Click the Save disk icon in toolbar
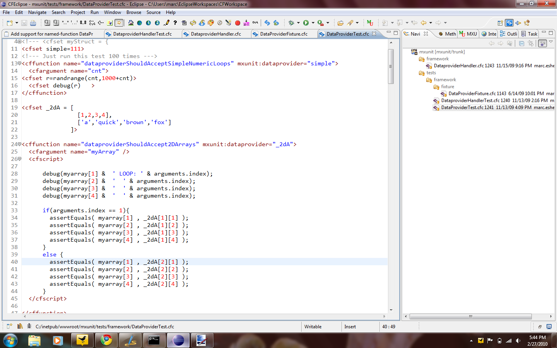Viewport: 557px width, 348px height. point(24,23)
